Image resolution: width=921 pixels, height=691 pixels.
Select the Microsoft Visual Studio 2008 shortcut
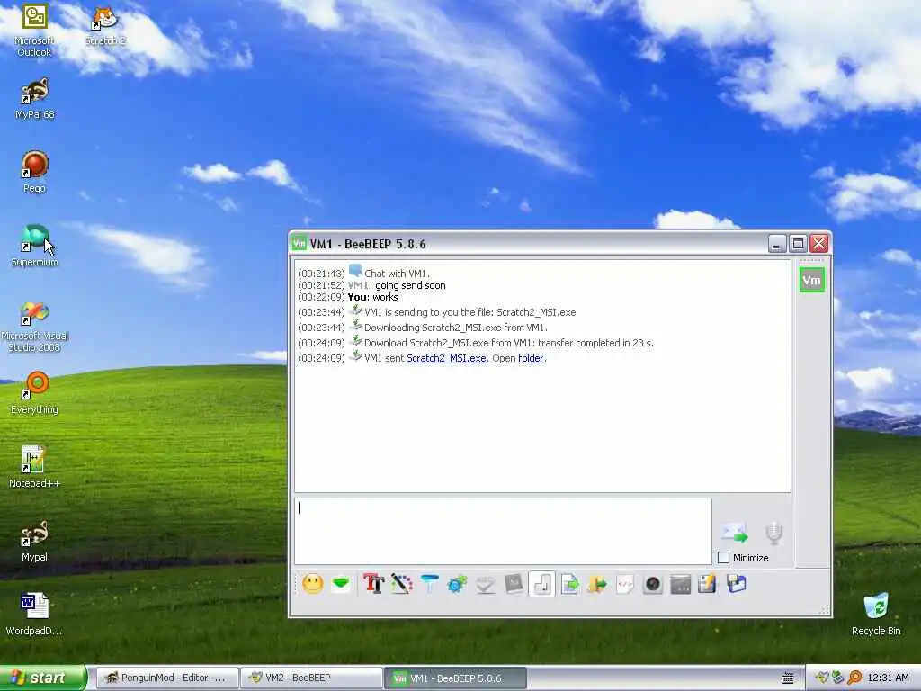35,327
